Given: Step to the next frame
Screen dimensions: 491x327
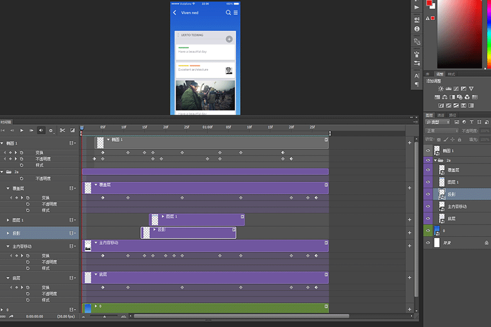Looking at the screenshot, I should coord(31,130).
